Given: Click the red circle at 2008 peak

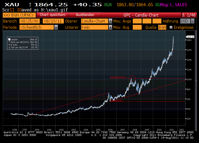Looking at the screenshot, I should coord(132,78).
